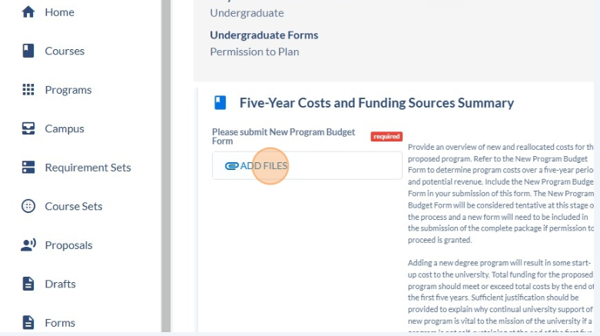The image size is (600, 336).
Task: Click the Campus inbox icon
Action: click(28, 128)
